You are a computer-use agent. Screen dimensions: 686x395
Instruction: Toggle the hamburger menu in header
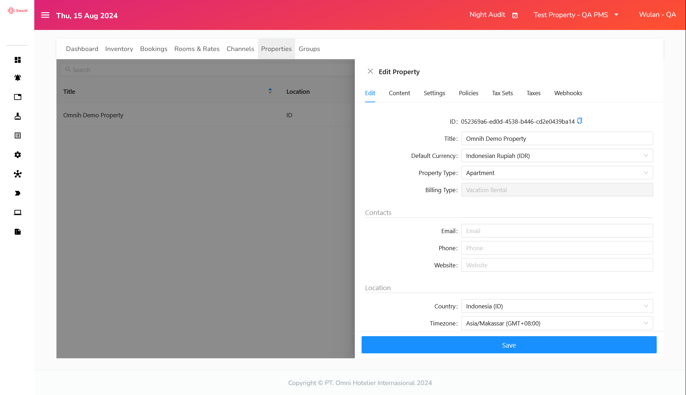coord(45,15)
